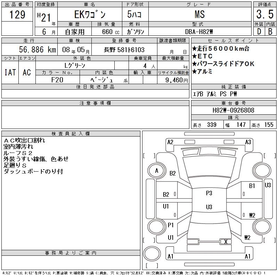Click damage mark B1 on car diagram
The width and height of the screenshot is (278, 278).
pos(252,186)
